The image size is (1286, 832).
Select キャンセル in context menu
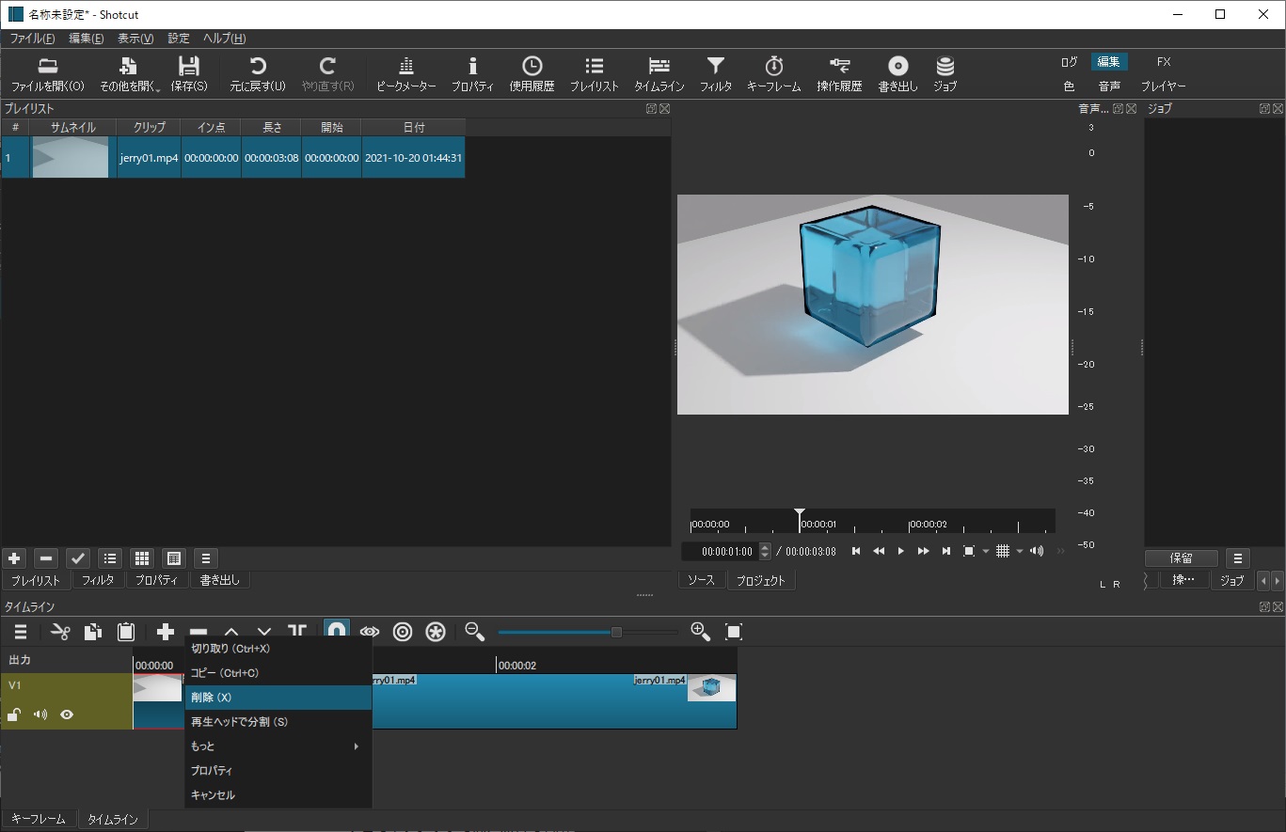(278, 795)
